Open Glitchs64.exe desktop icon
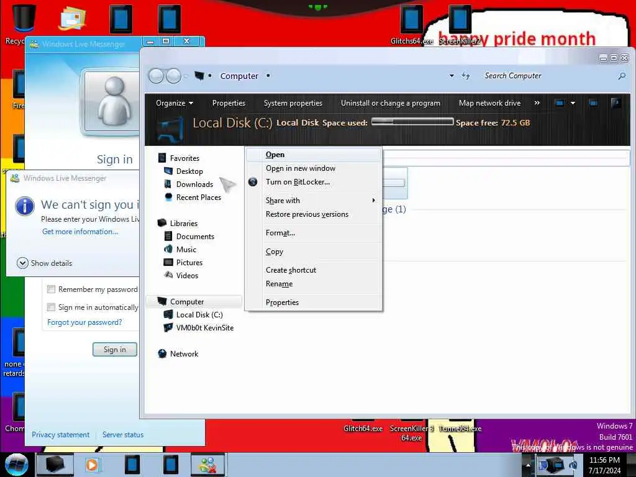Screen dimensions: 636x477 (x=411, y=19)
